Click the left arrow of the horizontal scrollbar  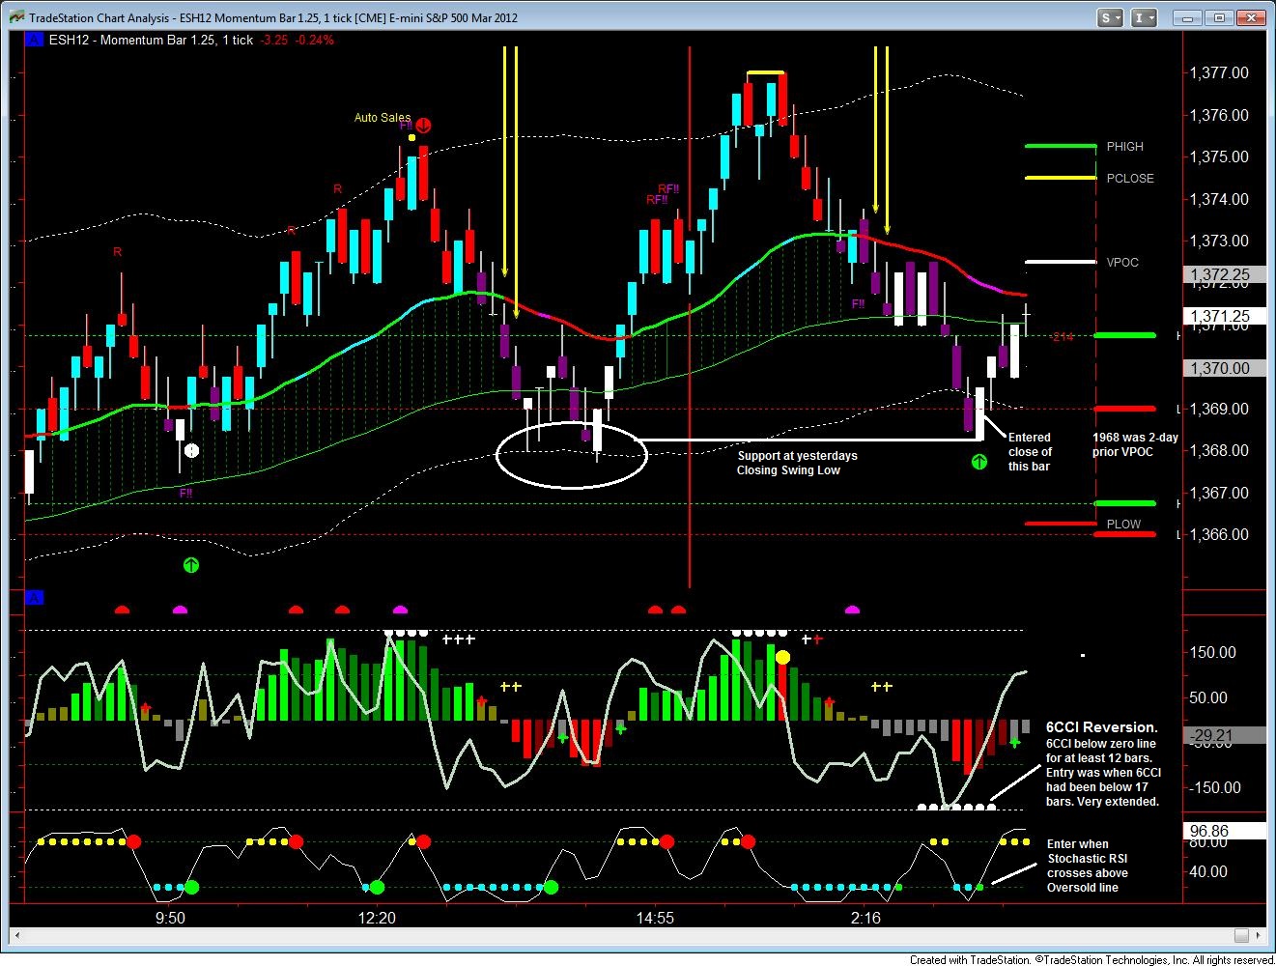[x=18, y=935]
